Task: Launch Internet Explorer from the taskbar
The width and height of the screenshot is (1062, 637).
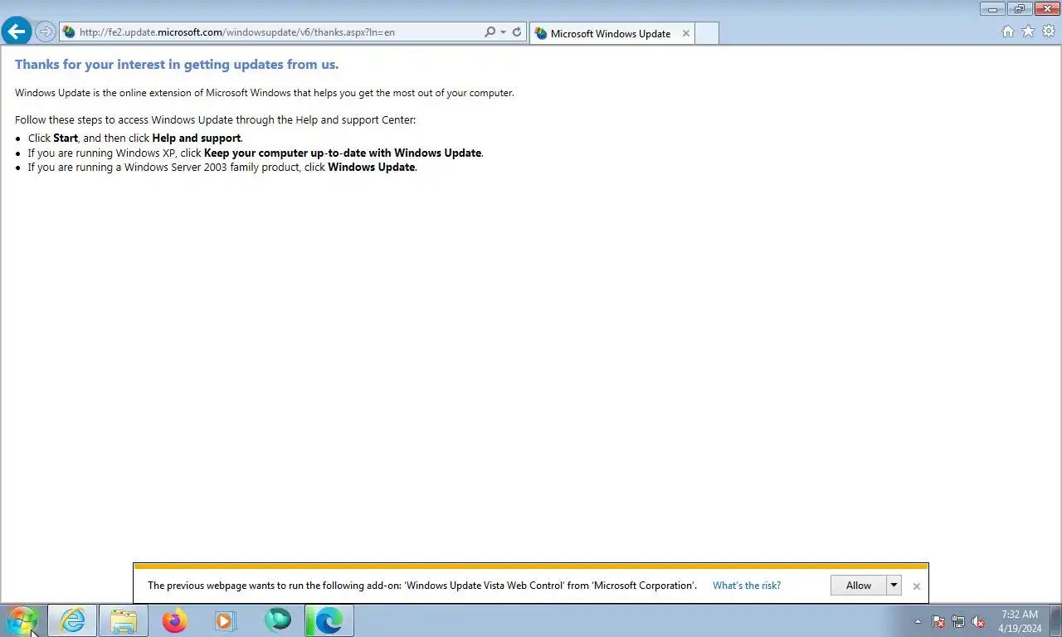Action: (x=73, y=620)
